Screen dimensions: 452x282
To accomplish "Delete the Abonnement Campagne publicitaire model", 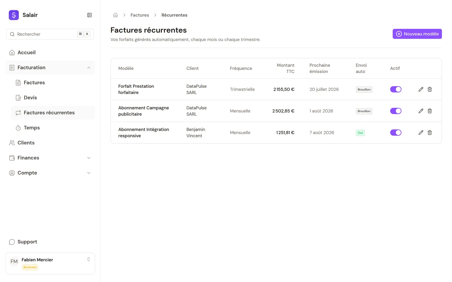I will [430, 111].
